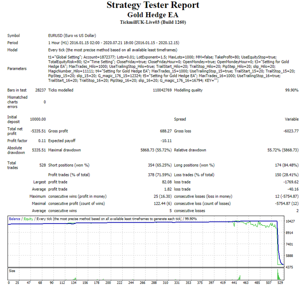308x286 pixels.
Task: Click Mismatched charts errors value 0
Action: coord(45,102)
